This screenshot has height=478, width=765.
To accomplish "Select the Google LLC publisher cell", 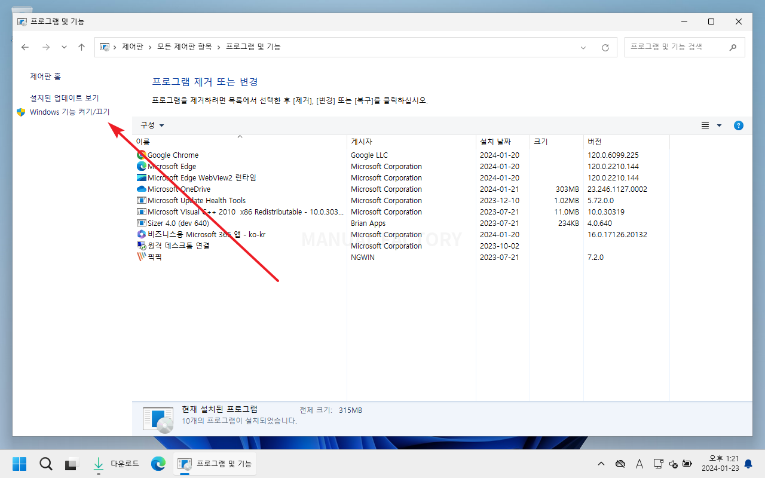I will click(x=369, y=155).
